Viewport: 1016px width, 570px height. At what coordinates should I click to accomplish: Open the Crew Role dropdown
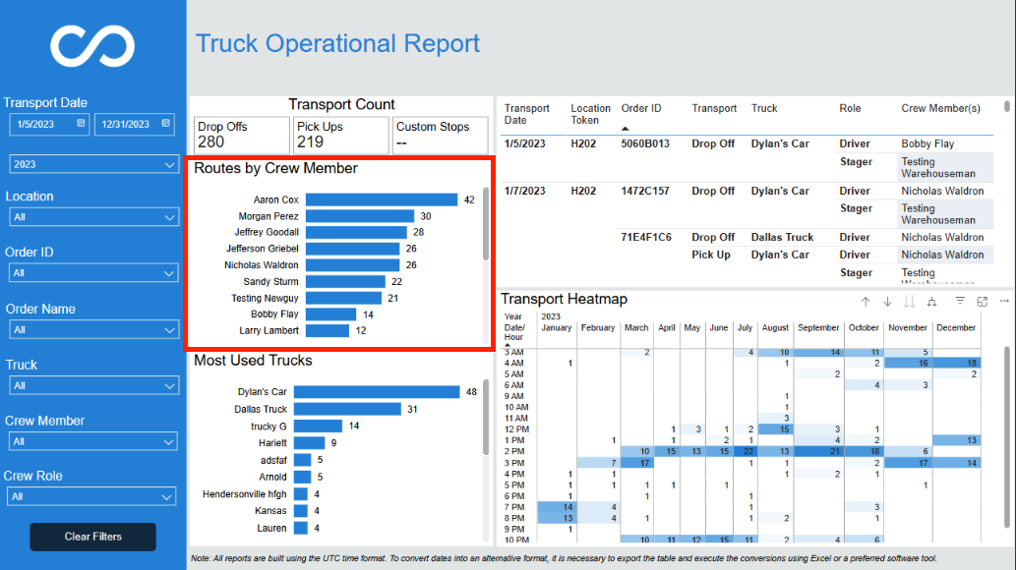(x=92, y=497)
